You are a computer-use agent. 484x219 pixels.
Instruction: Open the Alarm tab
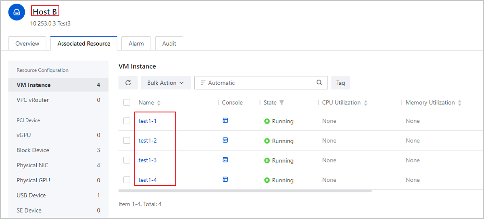tap(136, 44)
